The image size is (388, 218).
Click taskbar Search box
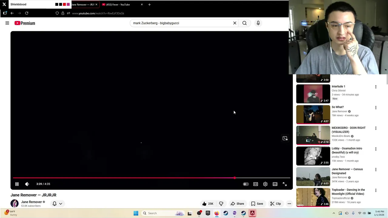click(x=163, y=213)
